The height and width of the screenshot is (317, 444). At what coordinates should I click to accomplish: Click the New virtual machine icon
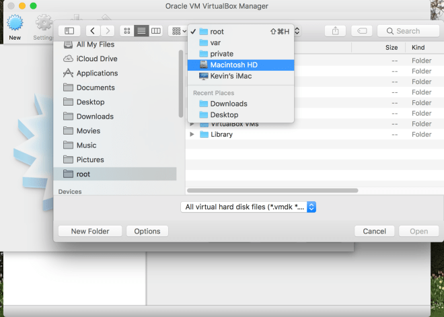pos(15,24)
